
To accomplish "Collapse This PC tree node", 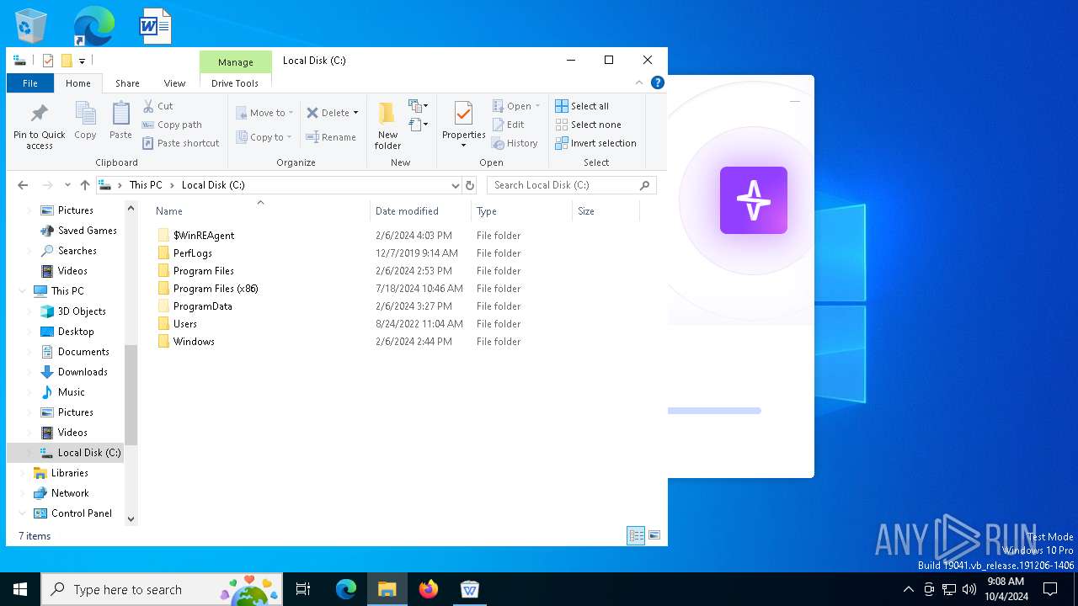I will pos(22,291).
